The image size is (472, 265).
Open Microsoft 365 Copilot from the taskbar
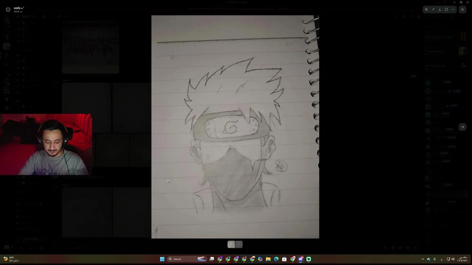tap(260, 259)
